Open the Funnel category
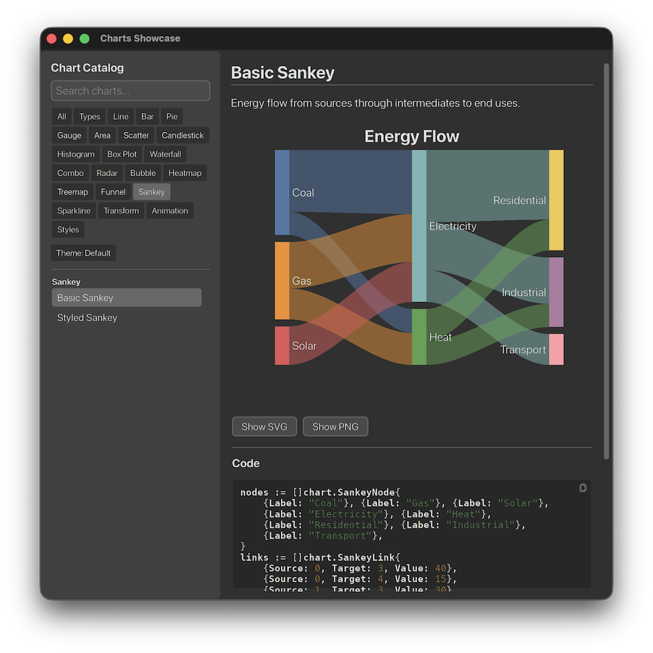The width and height of the screenshot is (653, 653). [113, 192]
